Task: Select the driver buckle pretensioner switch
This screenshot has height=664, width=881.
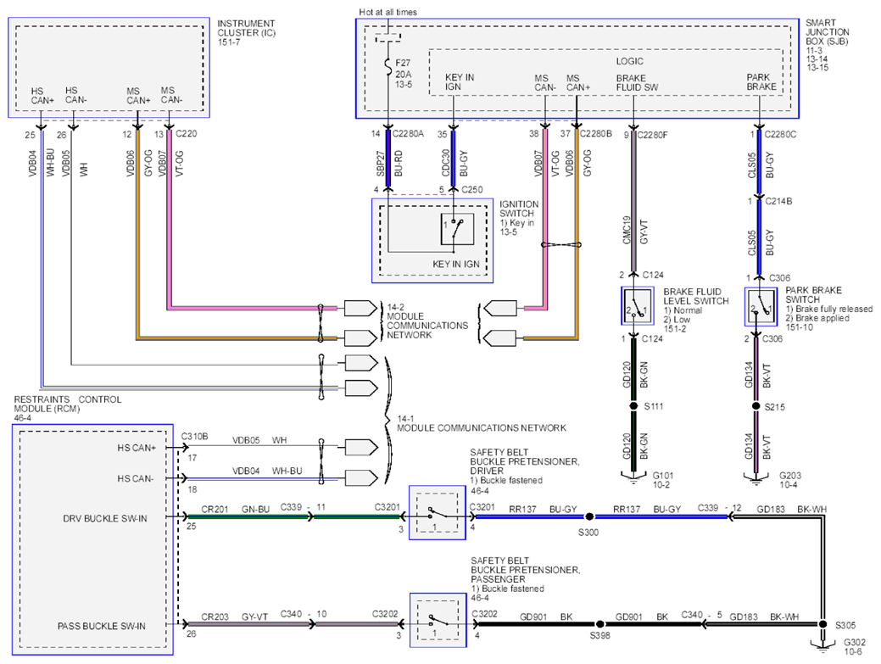Action: coord(438,513)
